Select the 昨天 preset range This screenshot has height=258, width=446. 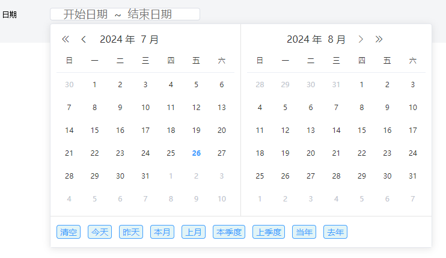click(131, 232)
